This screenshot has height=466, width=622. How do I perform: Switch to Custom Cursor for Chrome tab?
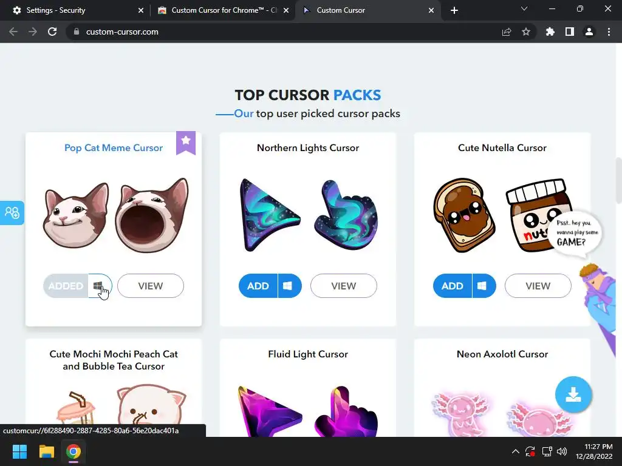[222, 10]
